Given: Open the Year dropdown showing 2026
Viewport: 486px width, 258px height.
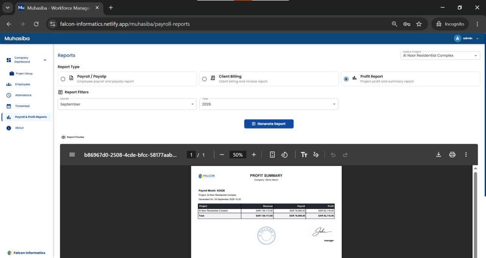Looking at the screenshot, I should coord(269,104).
